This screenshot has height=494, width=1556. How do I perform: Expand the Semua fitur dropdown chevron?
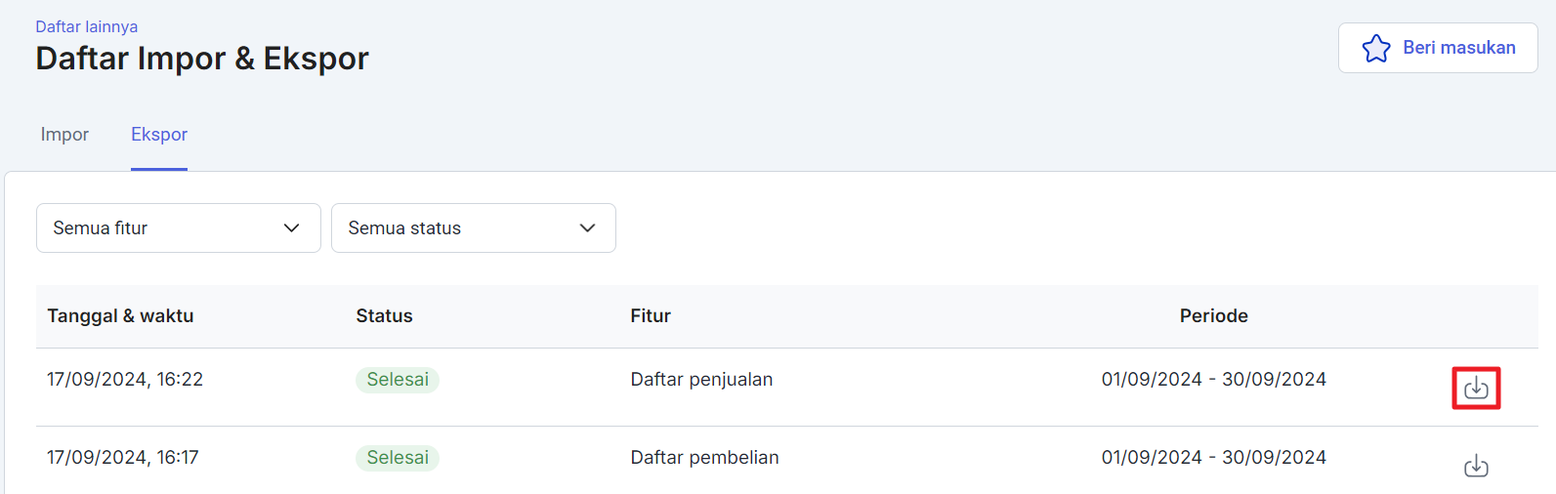click(291, 227)
